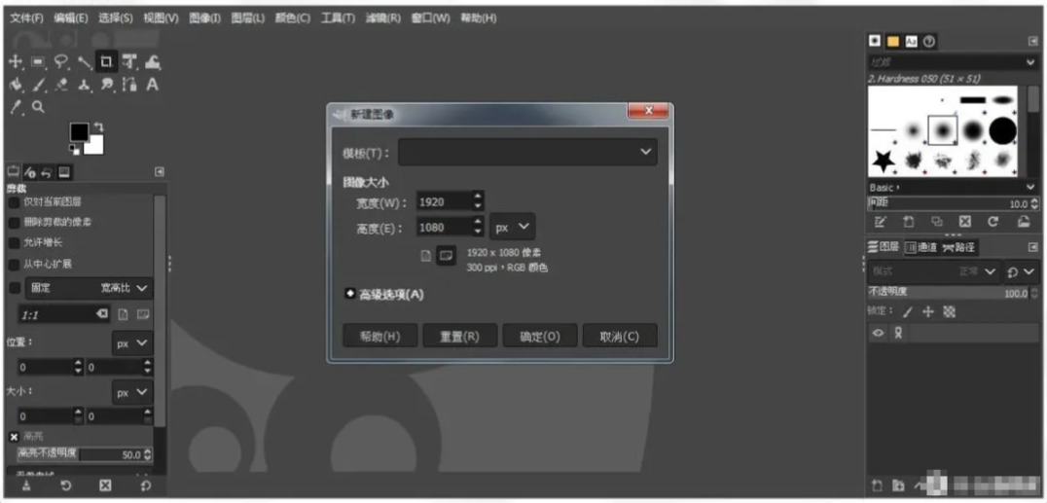Click the star brush thumbnail
Image resolution: width=1047 pixels, height=503 pixels.
tap(885, 161)
